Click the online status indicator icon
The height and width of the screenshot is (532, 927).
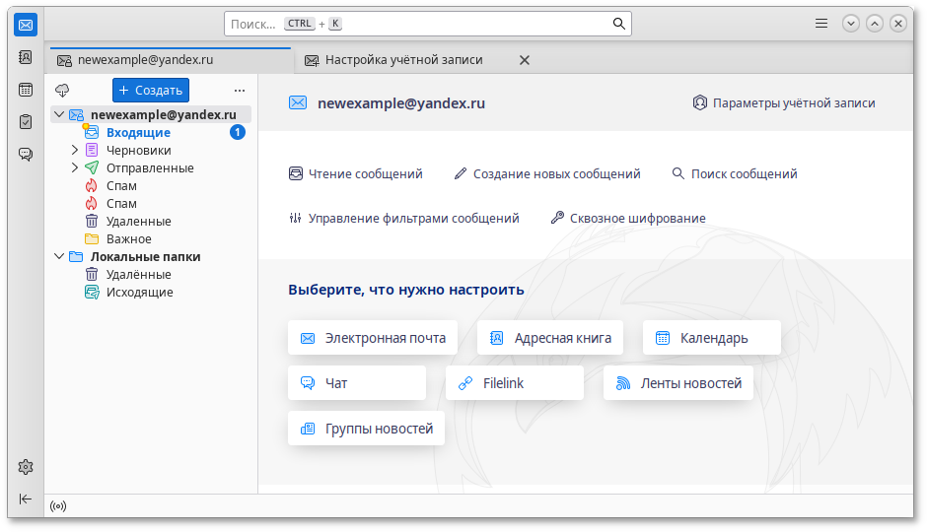click(58, 506)
